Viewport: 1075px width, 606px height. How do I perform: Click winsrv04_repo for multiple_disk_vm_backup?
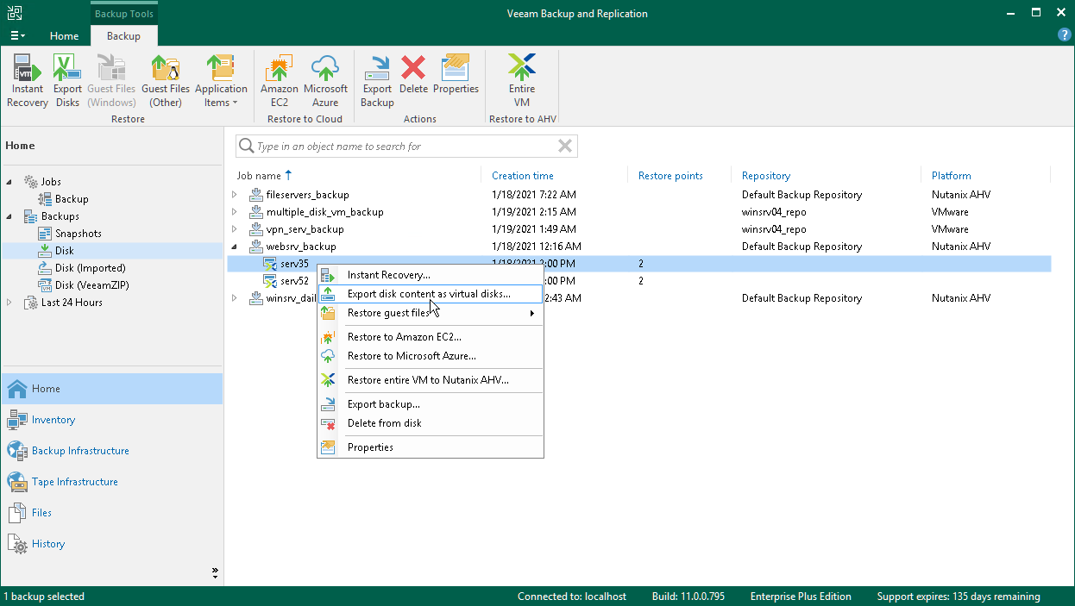click(774, 212)
